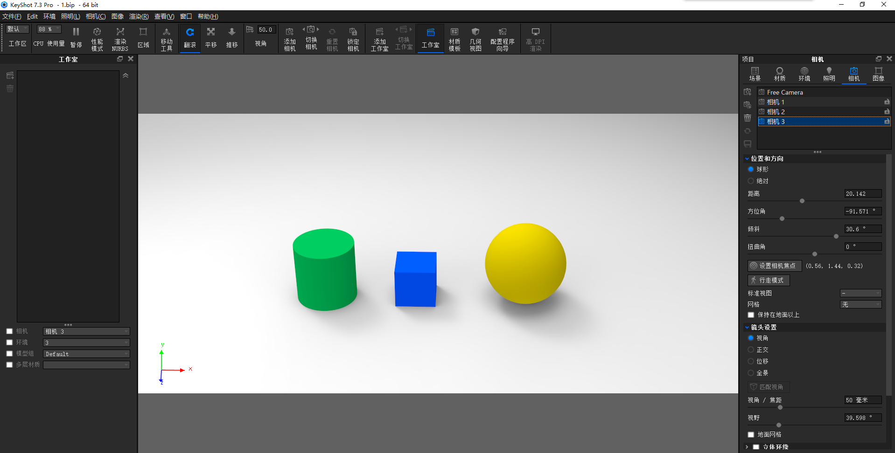Click the 倾斜 inclination slider
This screenshot has height=453, width=895.
click(x=814, y=236)
